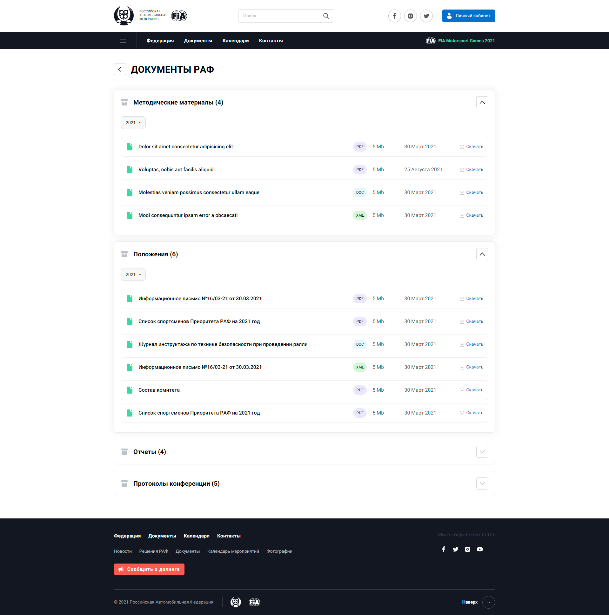This screenshot has height=615, width=609.
Task: Download Modi consequuntur ipsam file
Action: coord(471,215)
